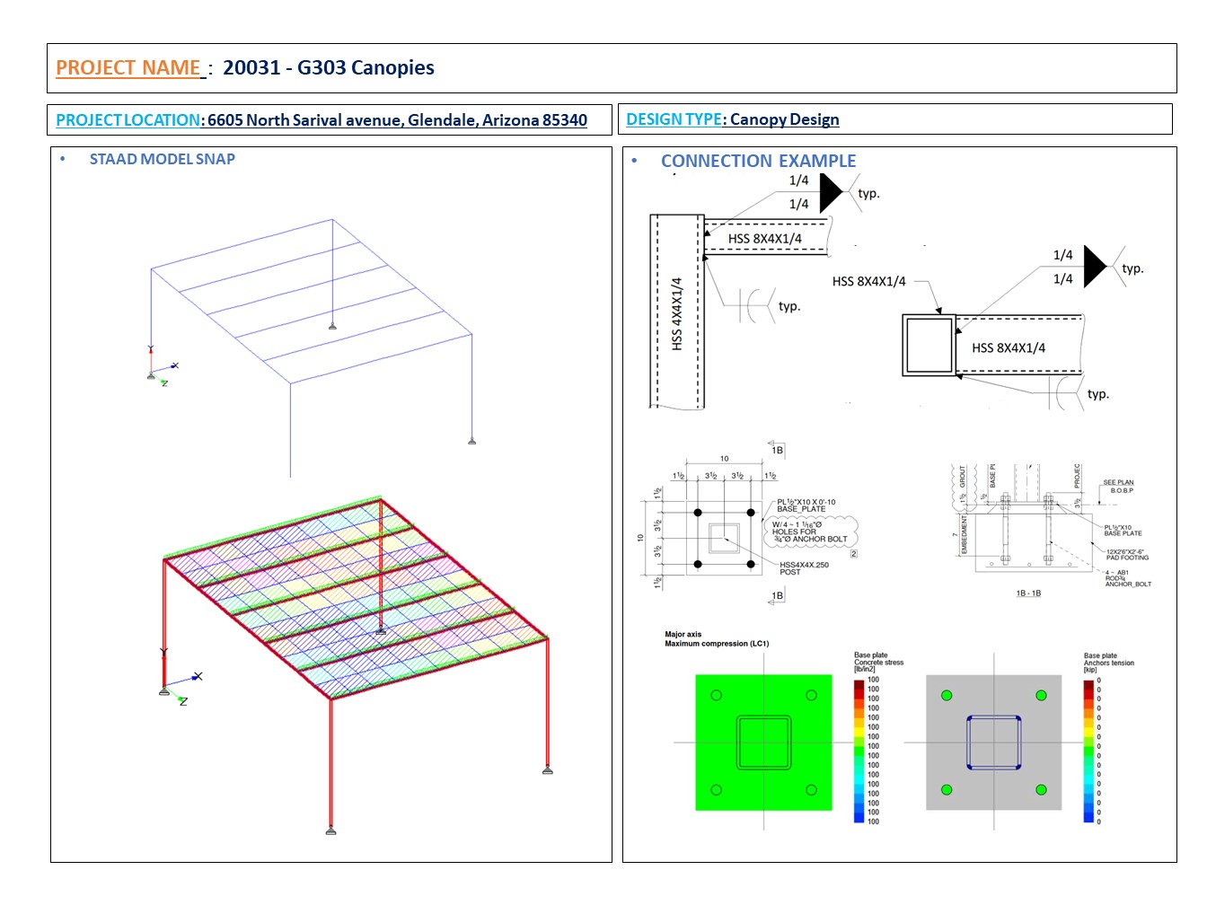Click the PROJECT LOCATION underlined link
The height and width of the screenshot is (905, 1207).
(x=128, y=120)
